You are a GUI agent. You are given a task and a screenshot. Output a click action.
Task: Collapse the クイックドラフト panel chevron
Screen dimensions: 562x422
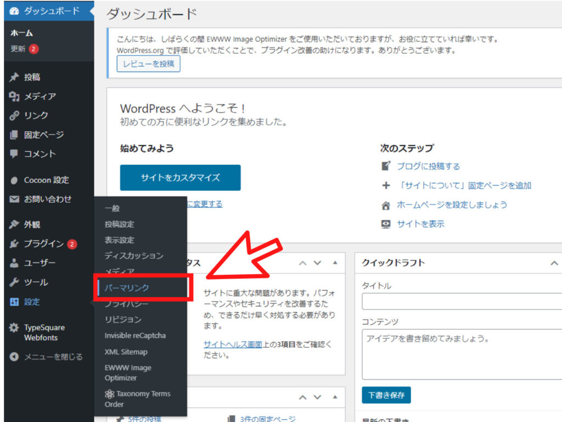(554, 263)
